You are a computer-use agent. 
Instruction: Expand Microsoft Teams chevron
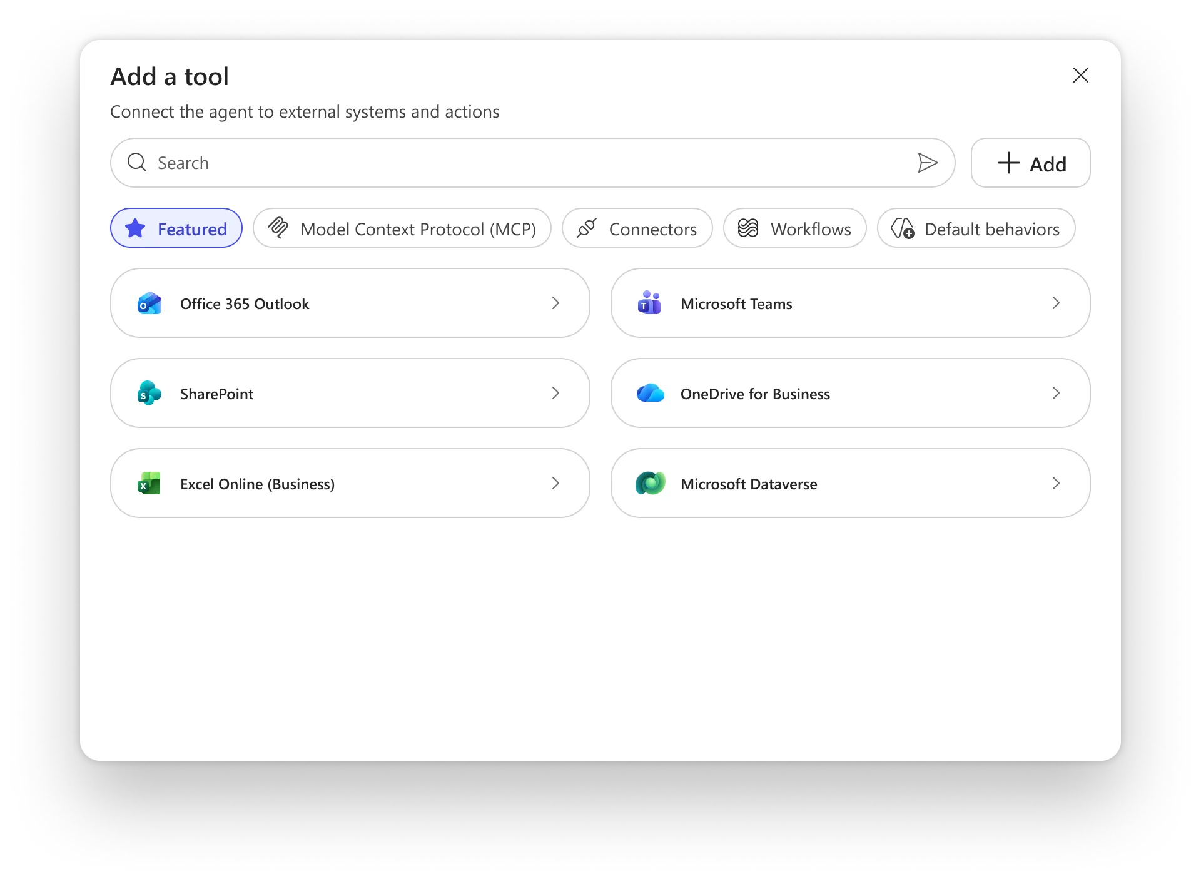point(1056,303)
